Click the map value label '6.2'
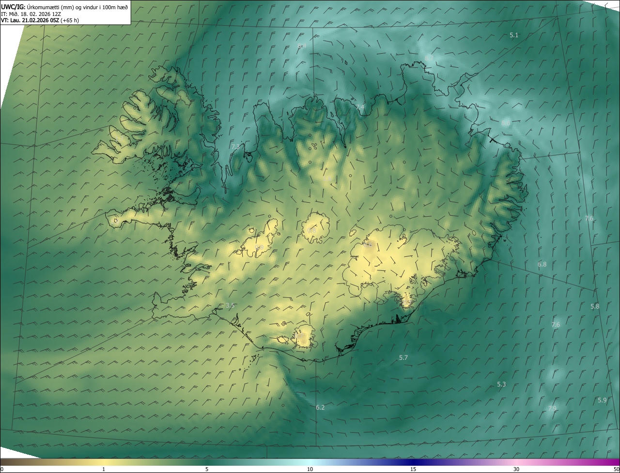 point(320,408)
